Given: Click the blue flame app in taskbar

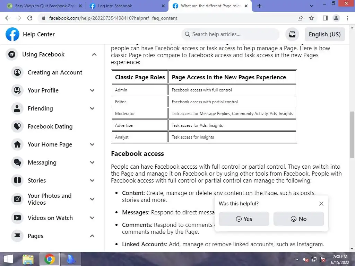Looking at the screenshot, I should click(x=71, y=259).
